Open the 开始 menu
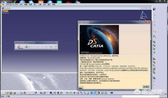 pyautogui.click(x=3, y=4)
